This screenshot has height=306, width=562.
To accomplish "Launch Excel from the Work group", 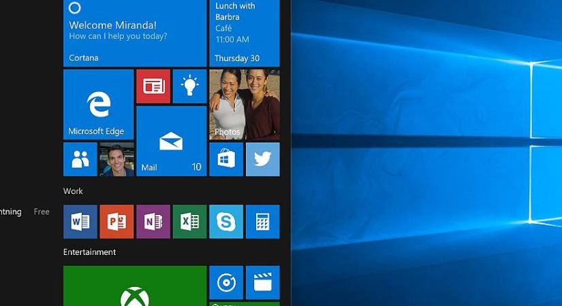I will tap(189, 222).
